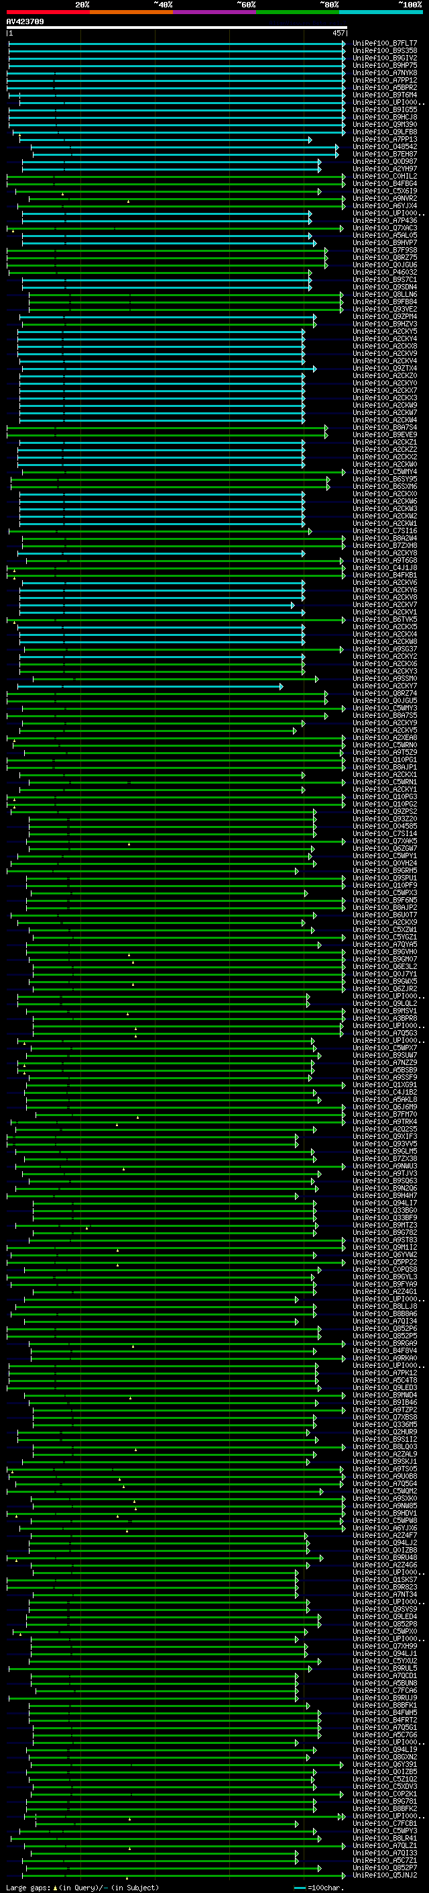Click the purple ~60% identity legend bar

pos(214,12)
